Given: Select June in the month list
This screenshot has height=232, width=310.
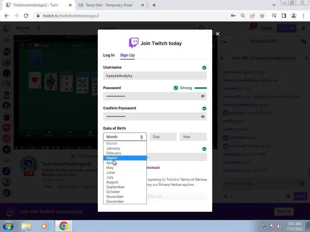Looking at the screenshot, I should coord(125,172).
